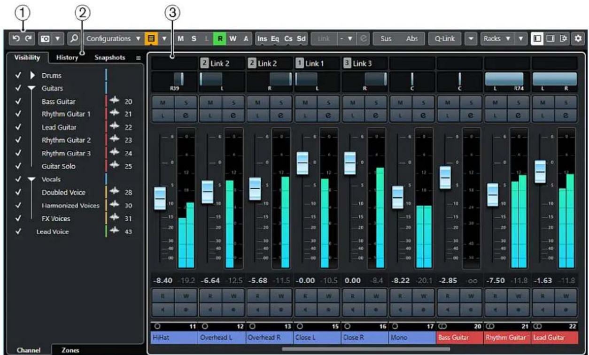
Task: Click the toolbar A automation button
Action: tap(245, 38)
